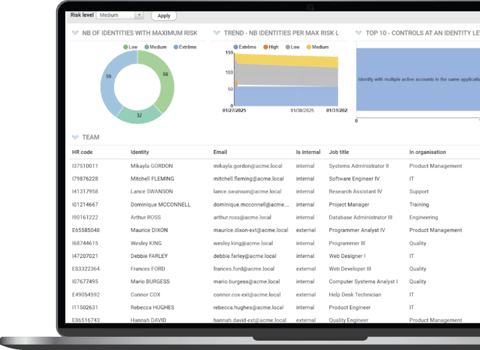Screen dimensions: 480x350
Task: Click job title Product Engineer
Action: pos(349,307)
